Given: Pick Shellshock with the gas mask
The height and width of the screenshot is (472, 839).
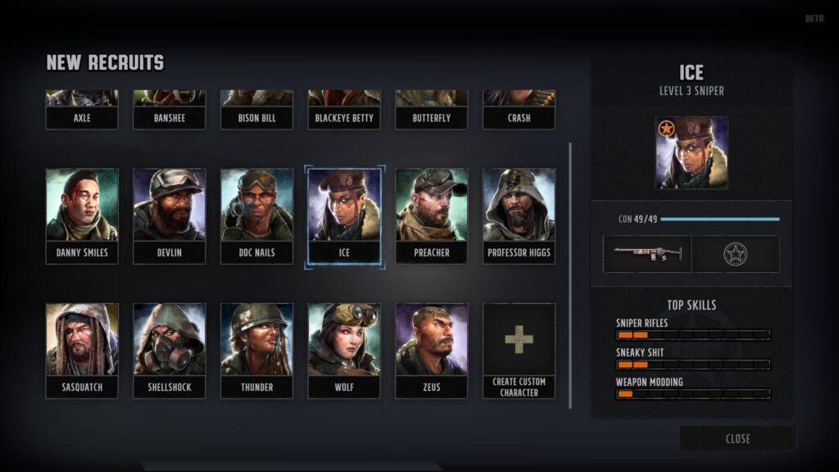Looking at the screenshot, I should 169,351.
